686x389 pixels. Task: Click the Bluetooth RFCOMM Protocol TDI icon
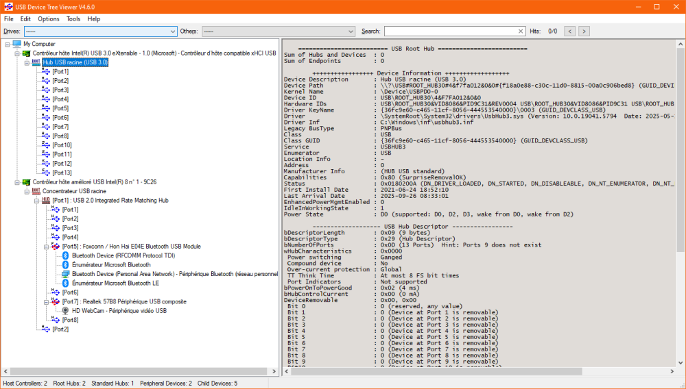tap(65, 255)
